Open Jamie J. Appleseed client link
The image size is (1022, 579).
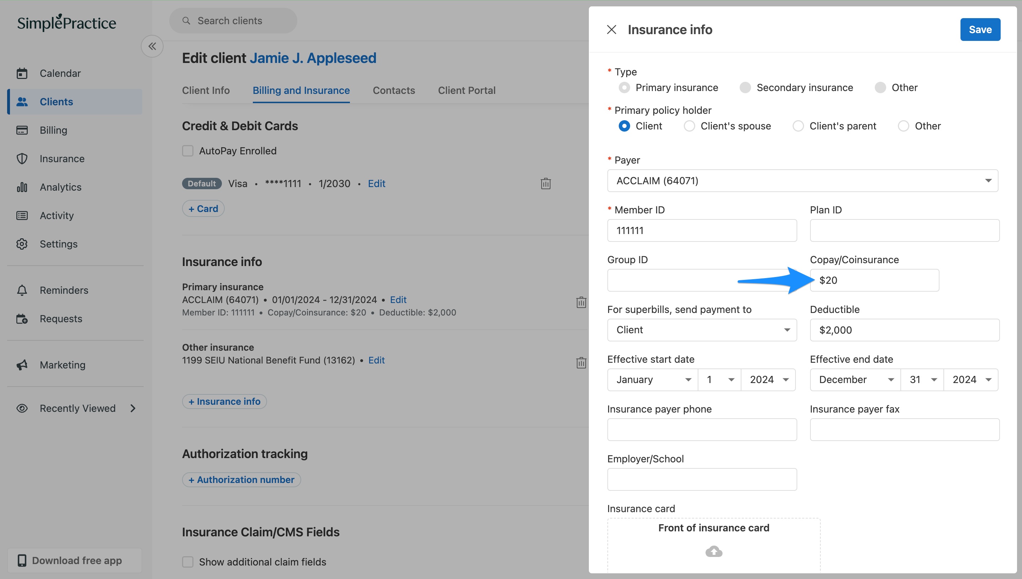[313, 58]
